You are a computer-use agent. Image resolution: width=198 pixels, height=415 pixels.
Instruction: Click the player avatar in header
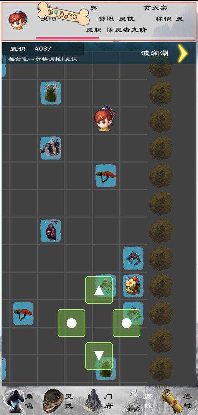18,20
